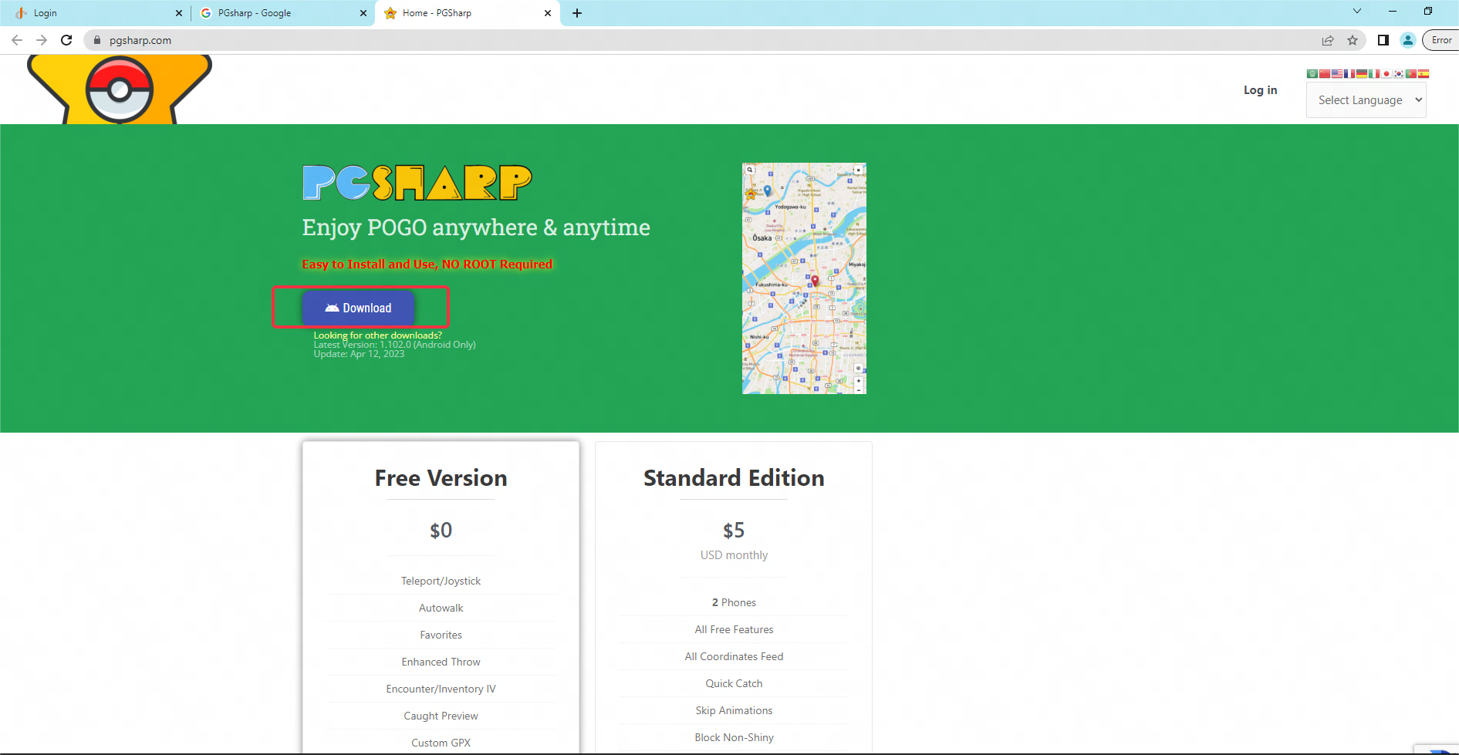Choose the Chinese flag language
This screenshot has height=755, width=1459.
point(1325,73)
